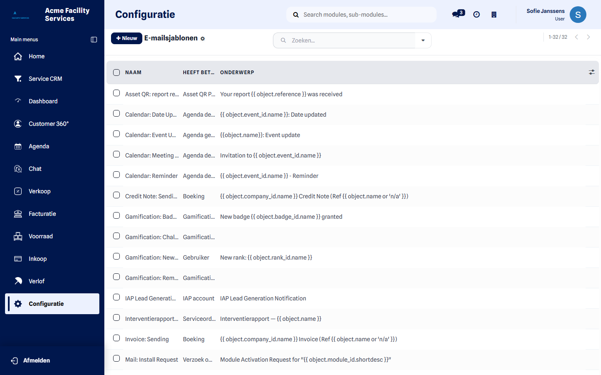Sort by the ONDERWERP column header

pos(237,72)
